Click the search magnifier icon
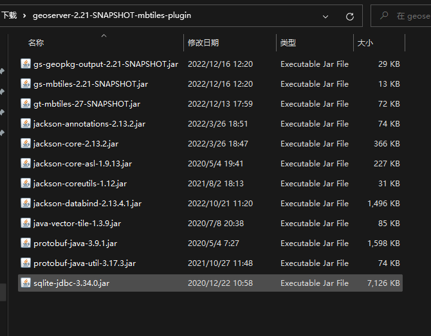The image size is (431, 336). click(x=384, y=16)
